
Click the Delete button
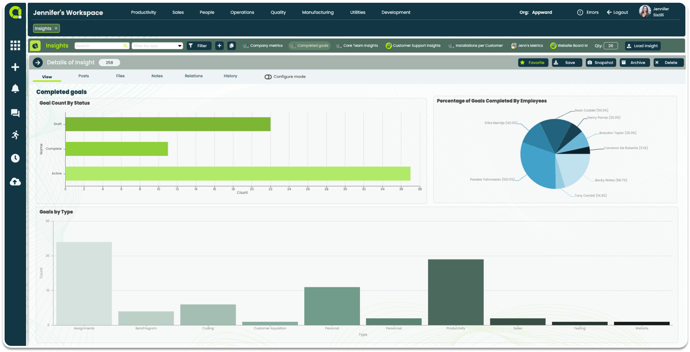(x=668, y=62)
